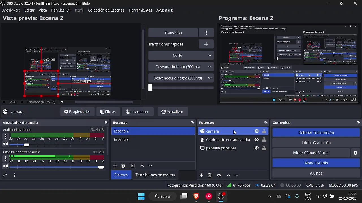The width and height of the screenshot is (362, 203).
Task: Add a new source in Fuentes
Action: tap(201, 175)
